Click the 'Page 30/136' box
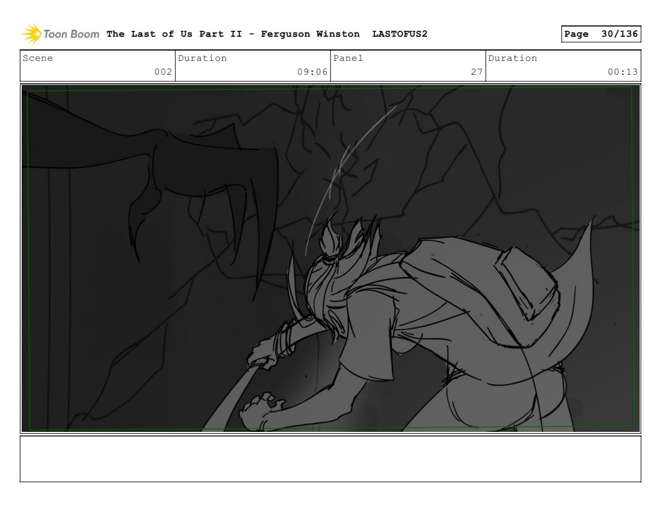The height and width of the screenshot is (512, 662). (x=601, y=34)
